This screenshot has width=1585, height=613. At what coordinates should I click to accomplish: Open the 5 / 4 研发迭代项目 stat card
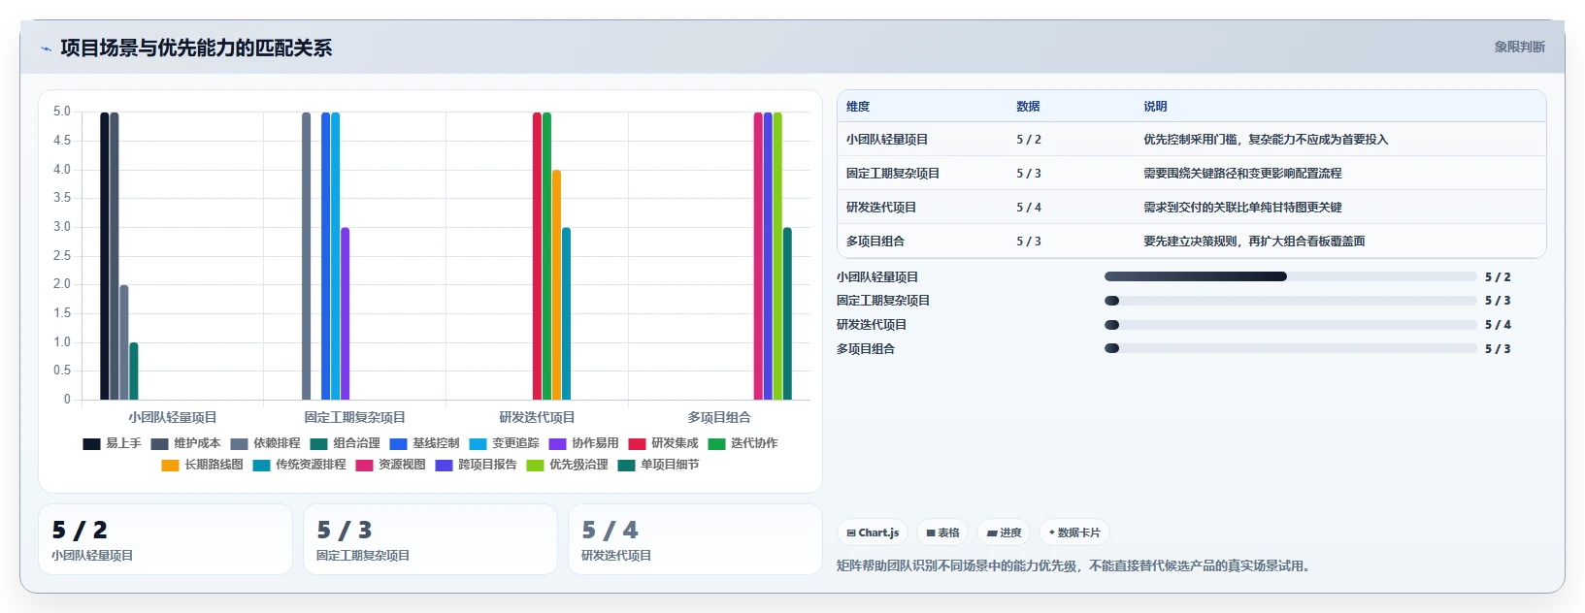point(695,539)
